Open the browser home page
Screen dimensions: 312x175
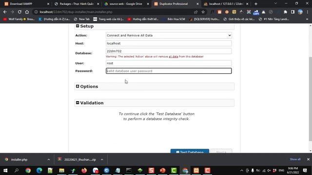27,12
